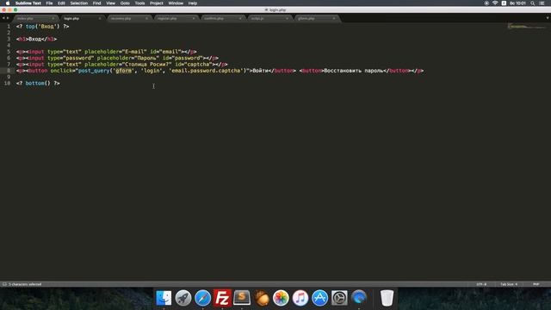Click the id="captcha" attribute on line 7
The height and width of the screenshot is (310, 551).
194,65
